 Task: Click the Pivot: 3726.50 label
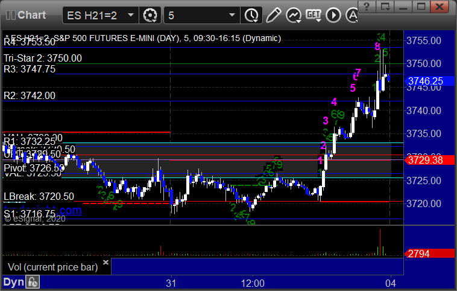34,168
